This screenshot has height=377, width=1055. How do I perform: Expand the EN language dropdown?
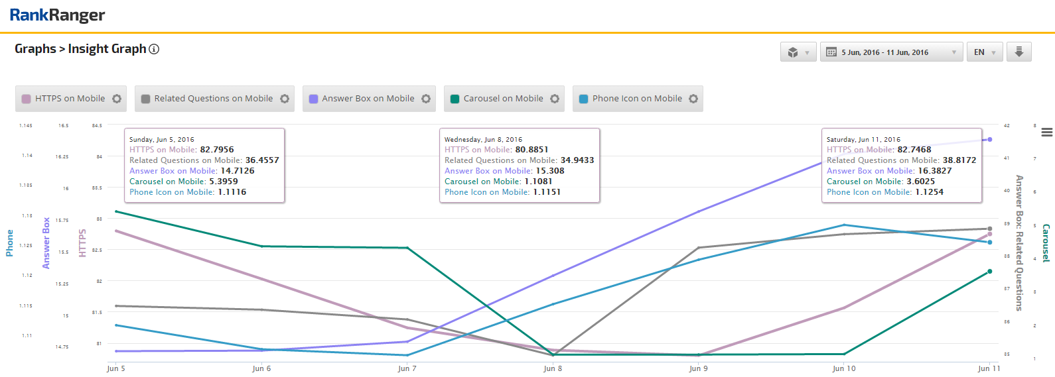pyautogui.click(x=984, y=52)
